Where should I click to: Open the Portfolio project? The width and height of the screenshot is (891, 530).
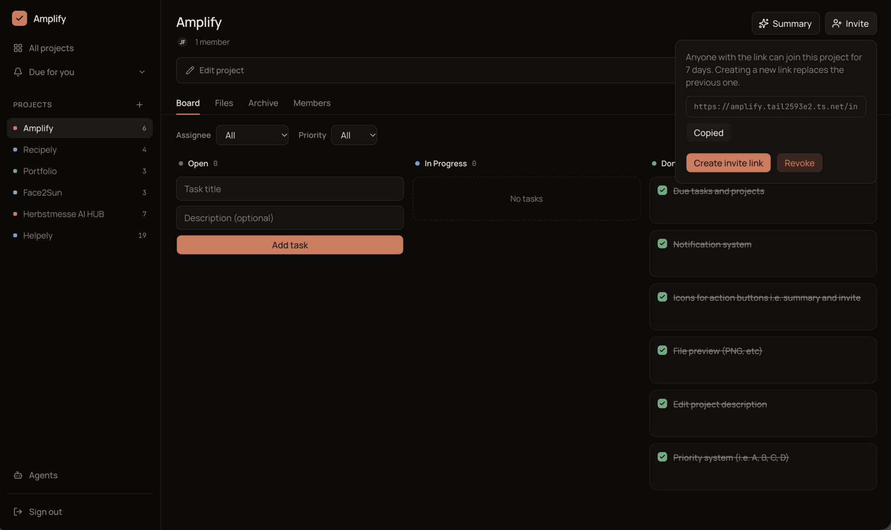pyautogui.click(x=80, y=171)
